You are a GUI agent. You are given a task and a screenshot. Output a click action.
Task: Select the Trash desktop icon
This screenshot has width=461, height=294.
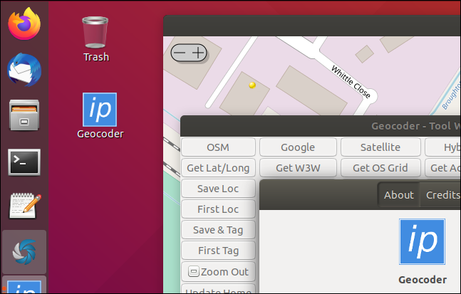coord(95,39)
